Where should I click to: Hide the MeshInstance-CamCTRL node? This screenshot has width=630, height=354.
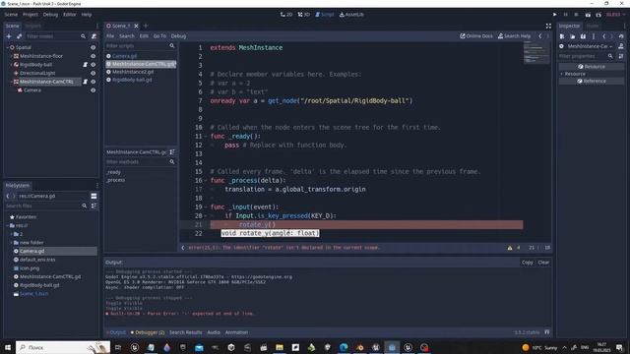tap(94, 82)
